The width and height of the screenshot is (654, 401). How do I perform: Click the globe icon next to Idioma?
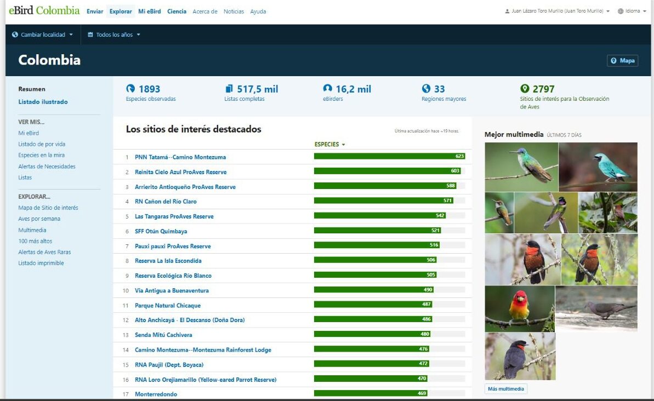(621, 12)
